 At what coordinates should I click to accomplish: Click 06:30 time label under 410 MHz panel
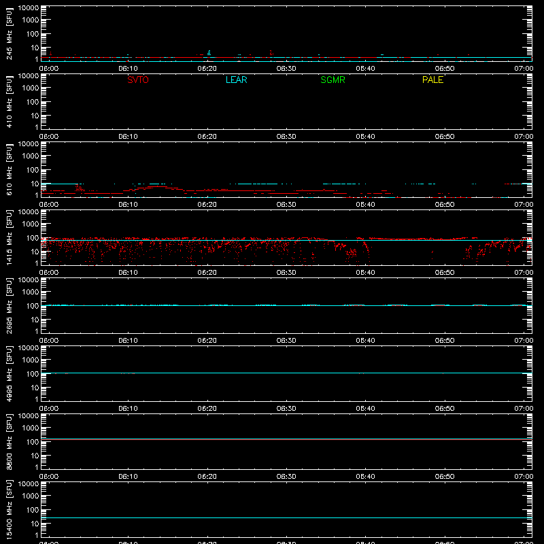[x=286, y=137]
